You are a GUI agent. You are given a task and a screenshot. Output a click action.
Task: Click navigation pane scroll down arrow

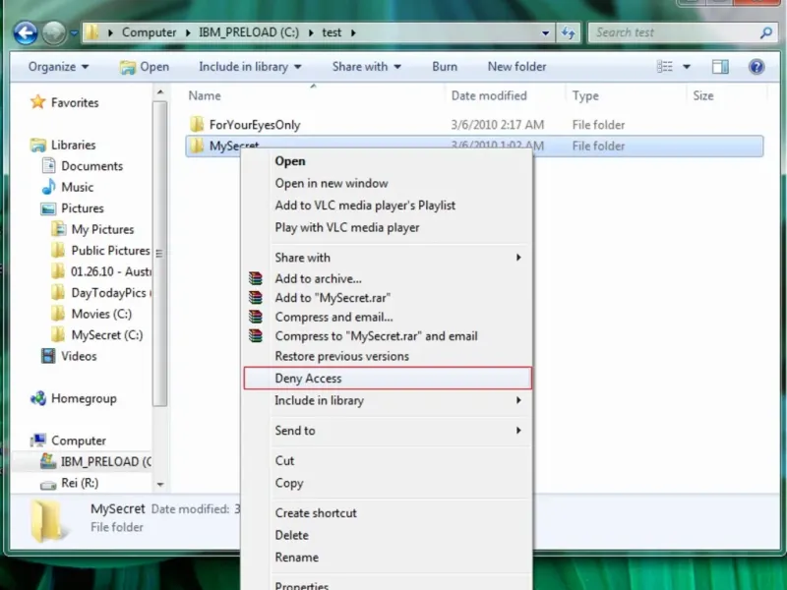coord(160,484)
